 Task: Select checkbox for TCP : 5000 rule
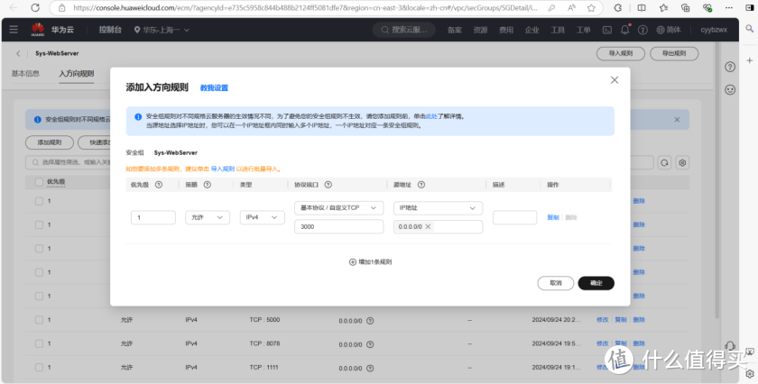tap(39, 320)
